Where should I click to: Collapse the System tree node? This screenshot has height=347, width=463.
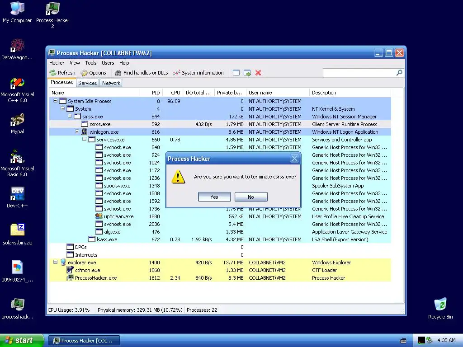click(x=62, y=108)
